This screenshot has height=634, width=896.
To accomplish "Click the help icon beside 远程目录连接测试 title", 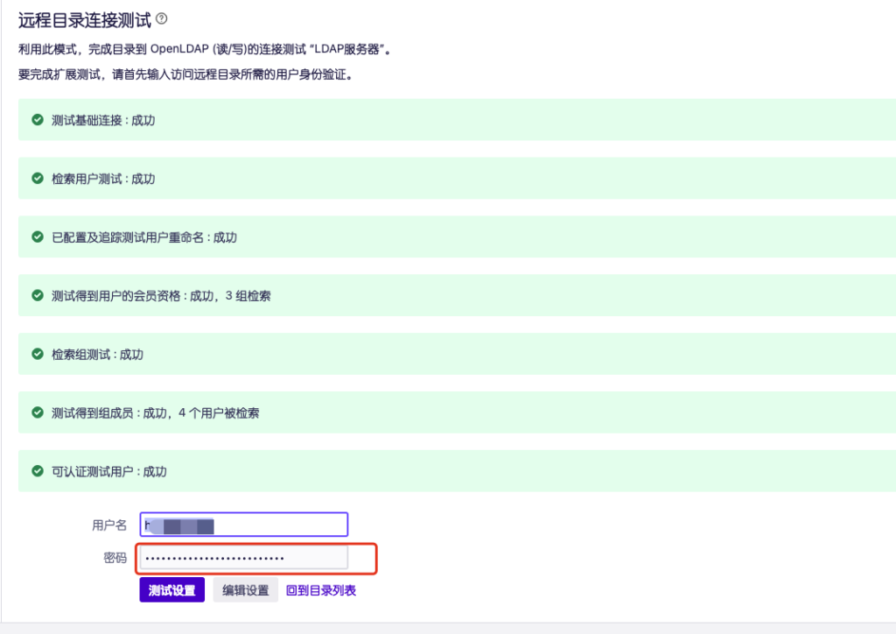I will (161, 18).
